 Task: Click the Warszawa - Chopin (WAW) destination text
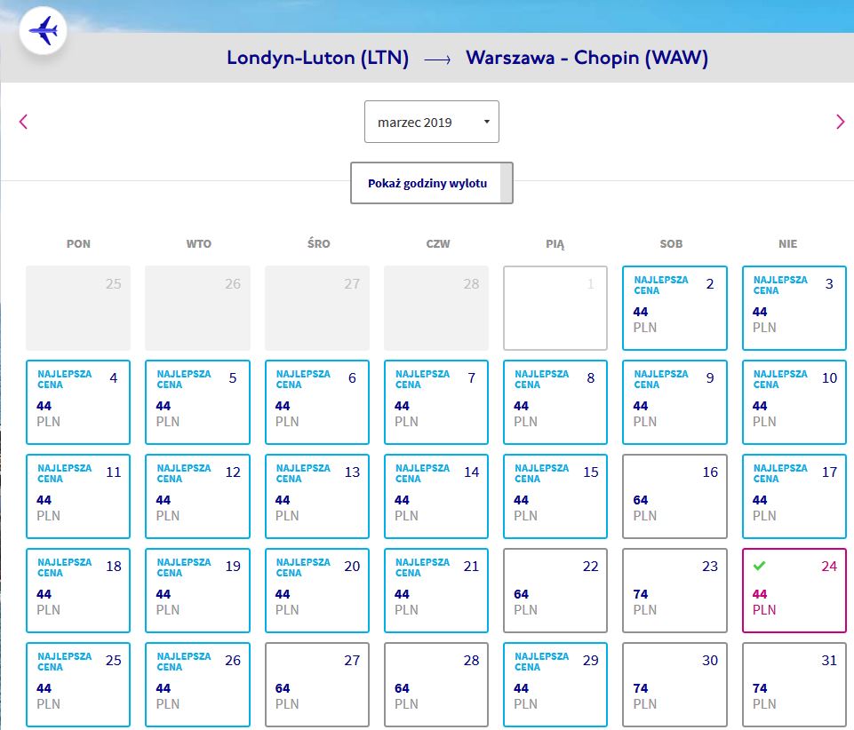pos(587,58)
